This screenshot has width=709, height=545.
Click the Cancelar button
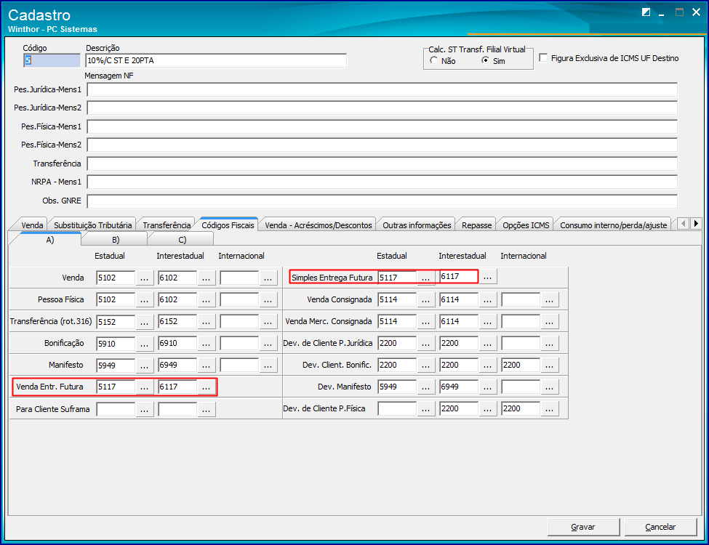point(660,527)
